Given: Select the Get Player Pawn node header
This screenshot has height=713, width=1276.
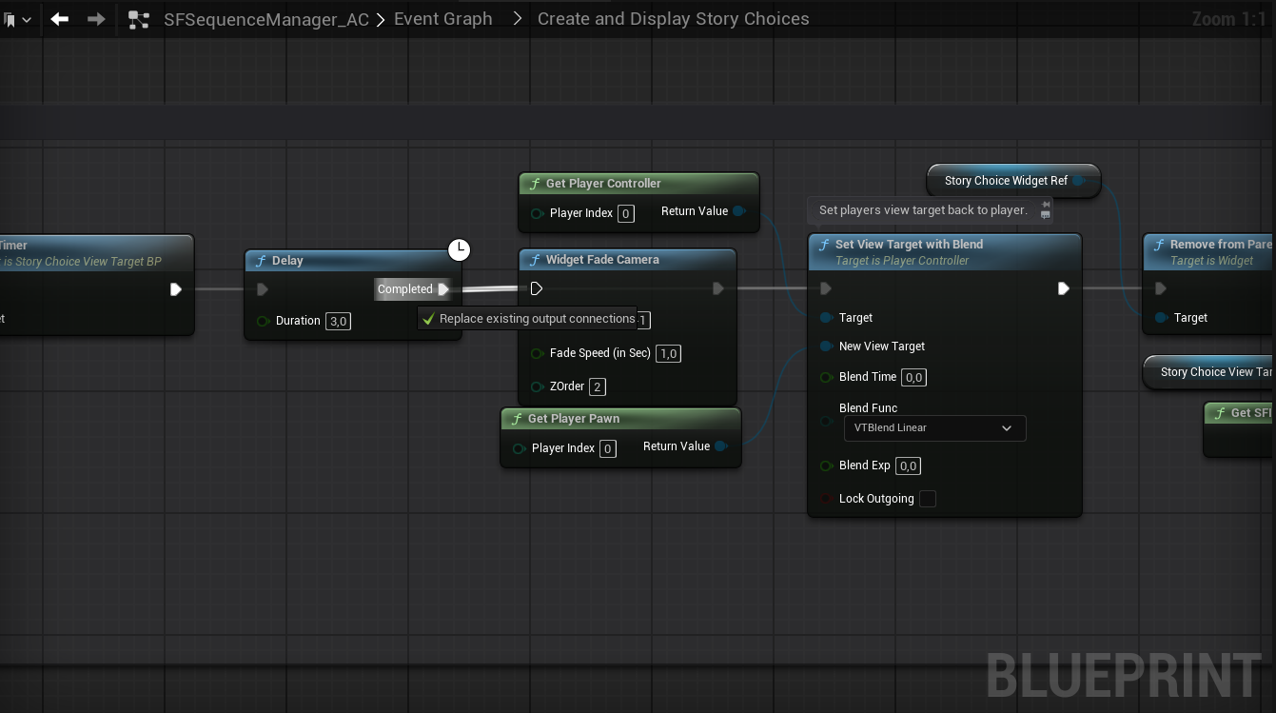Looking at the screenshot, I should [x=620, y=419].
